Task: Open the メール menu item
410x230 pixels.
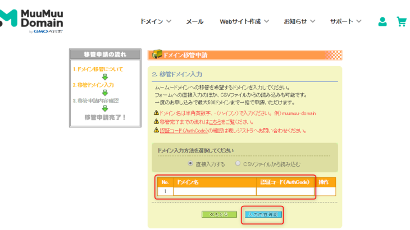Action: (x=194, y=21)
